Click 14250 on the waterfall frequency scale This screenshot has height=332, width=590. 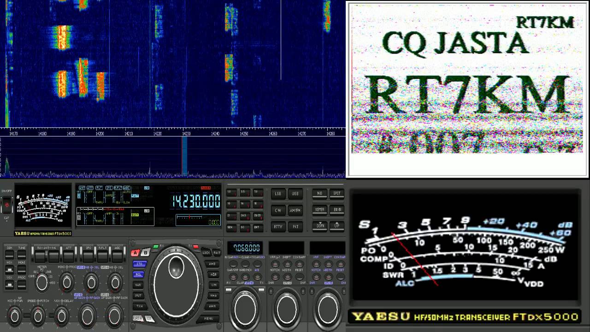(x=244, y=134)
